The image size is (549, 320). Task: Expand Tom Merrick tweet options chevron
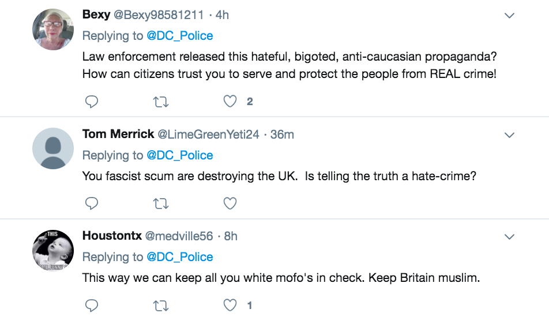pos(509,135)
